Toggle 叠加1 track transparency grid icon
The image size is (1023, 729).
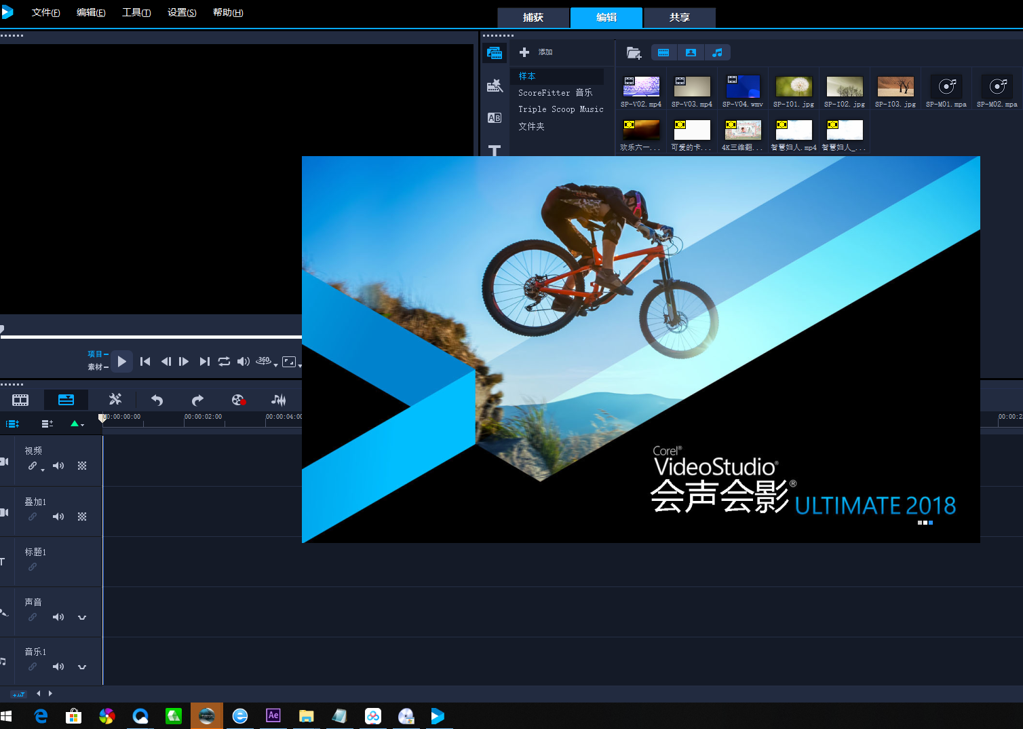tap(82, 517)
